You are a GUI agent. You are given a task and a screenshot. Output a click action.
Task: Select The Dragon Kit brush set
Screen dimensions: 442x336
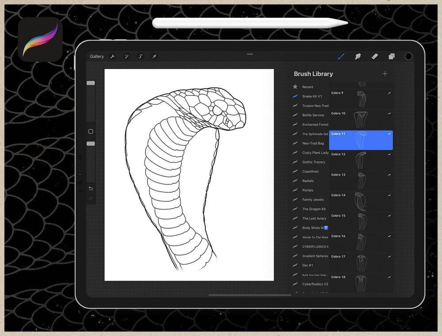[315, 209]
